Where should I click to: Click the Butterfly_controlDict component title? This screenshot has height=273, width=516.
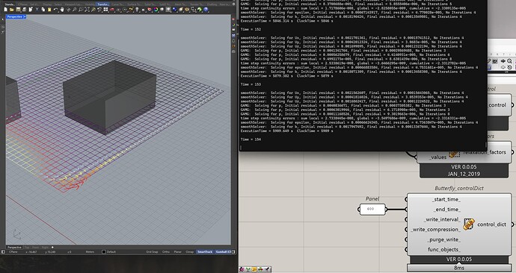(x=459, y=189)
